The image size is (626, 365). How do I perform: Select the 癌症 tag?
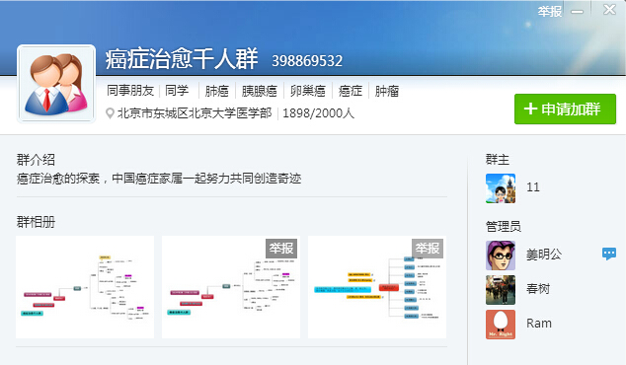(351, 91)
